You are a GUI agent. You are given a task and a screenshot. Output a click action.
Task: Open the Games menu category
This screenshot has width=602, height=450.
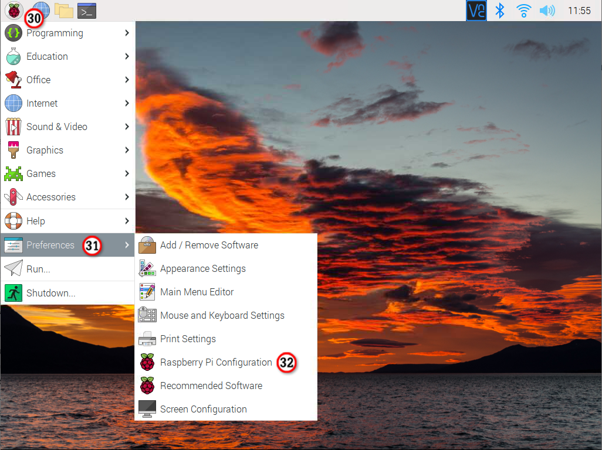pyautogui.click(x=67, y=173)
